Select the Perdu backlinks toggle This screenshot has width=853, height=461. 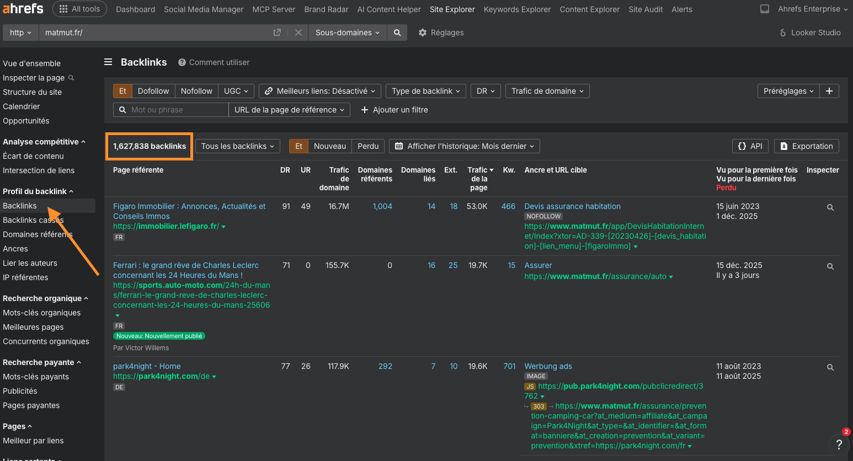coord(367,146)
